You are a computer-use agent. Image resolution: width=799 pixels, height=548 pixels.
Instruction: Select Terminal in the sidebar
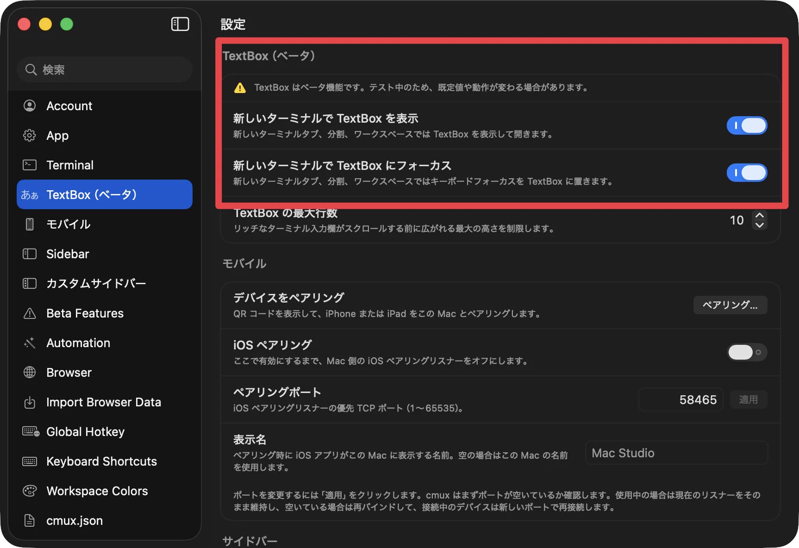click(105, 165)
